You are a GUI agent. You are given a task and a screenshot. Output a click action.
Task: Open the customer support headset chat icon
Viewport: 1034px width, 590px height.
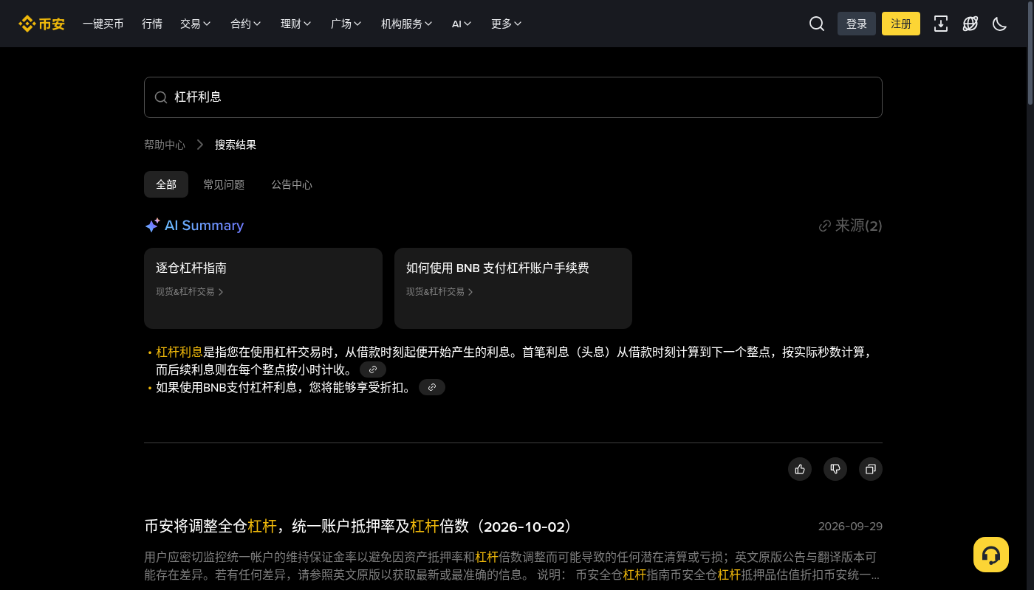tap(991, 555)
